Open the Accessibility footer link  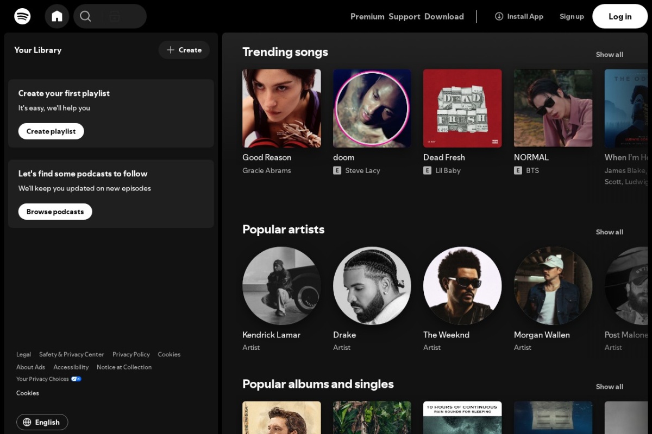pos(71,367)
